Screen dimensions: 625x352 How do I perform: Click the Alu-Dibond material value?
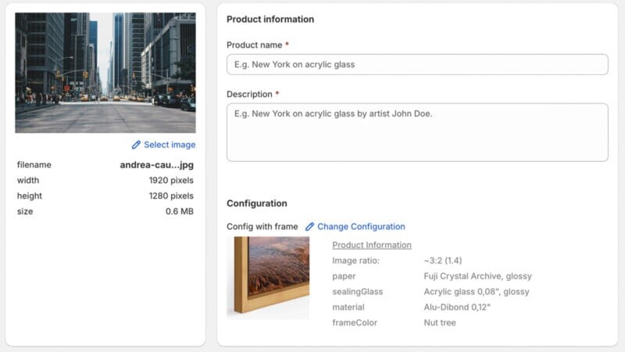(457, 307)
